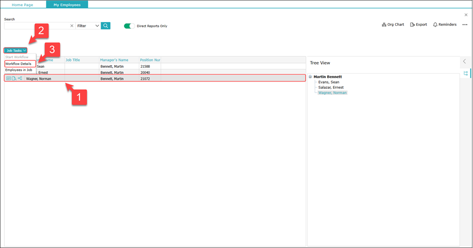This screenshot has height=248, width=473.
Task: Open Reminders bell
Action: pos(445,25)
